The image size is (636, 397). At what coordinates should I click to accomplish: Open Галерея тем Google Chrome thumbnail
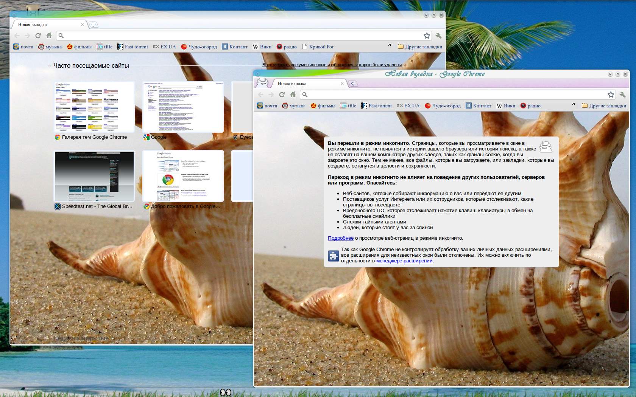click(x=94, y=107)
